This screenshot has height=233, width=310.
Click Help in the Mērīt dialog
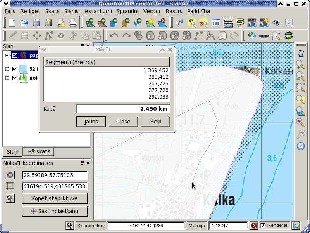click(156, 122)
